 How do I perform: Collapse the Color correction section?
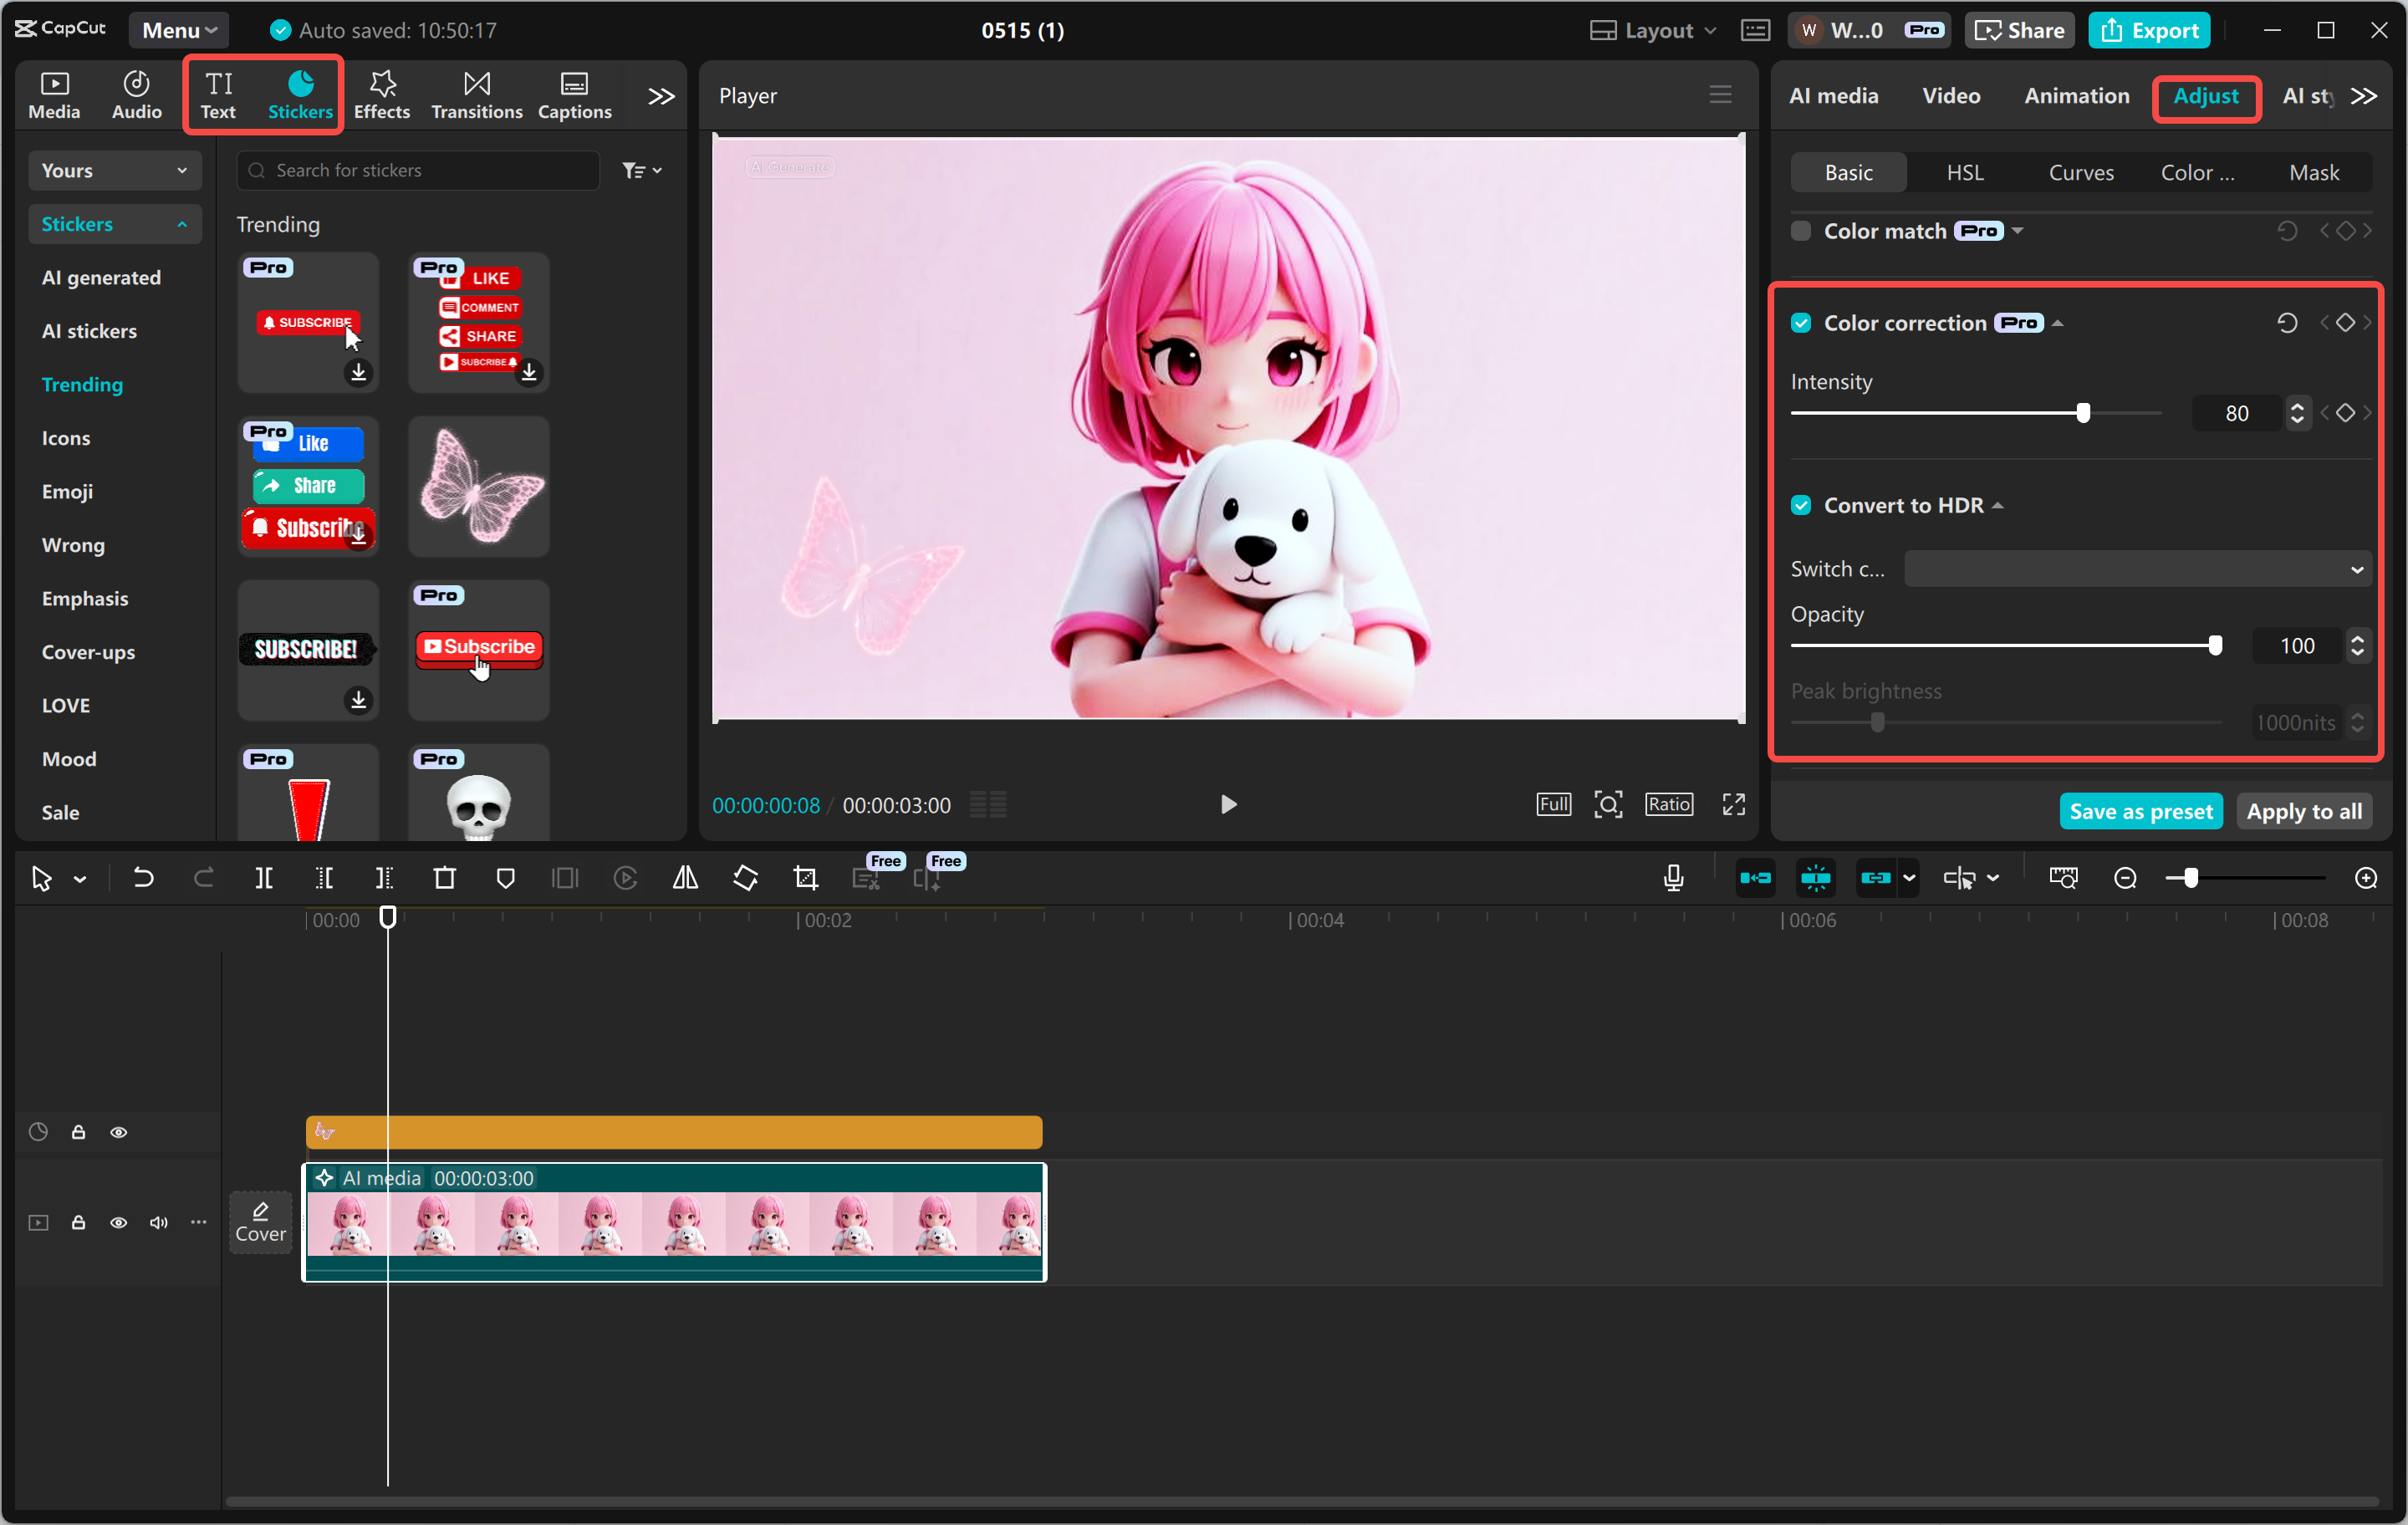point(2058,323)
